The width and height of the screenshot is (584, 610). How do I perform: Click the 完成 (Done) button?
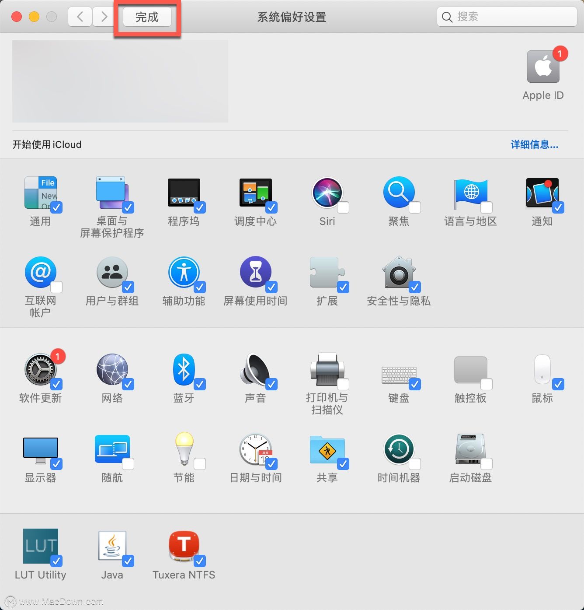[147, 17]
